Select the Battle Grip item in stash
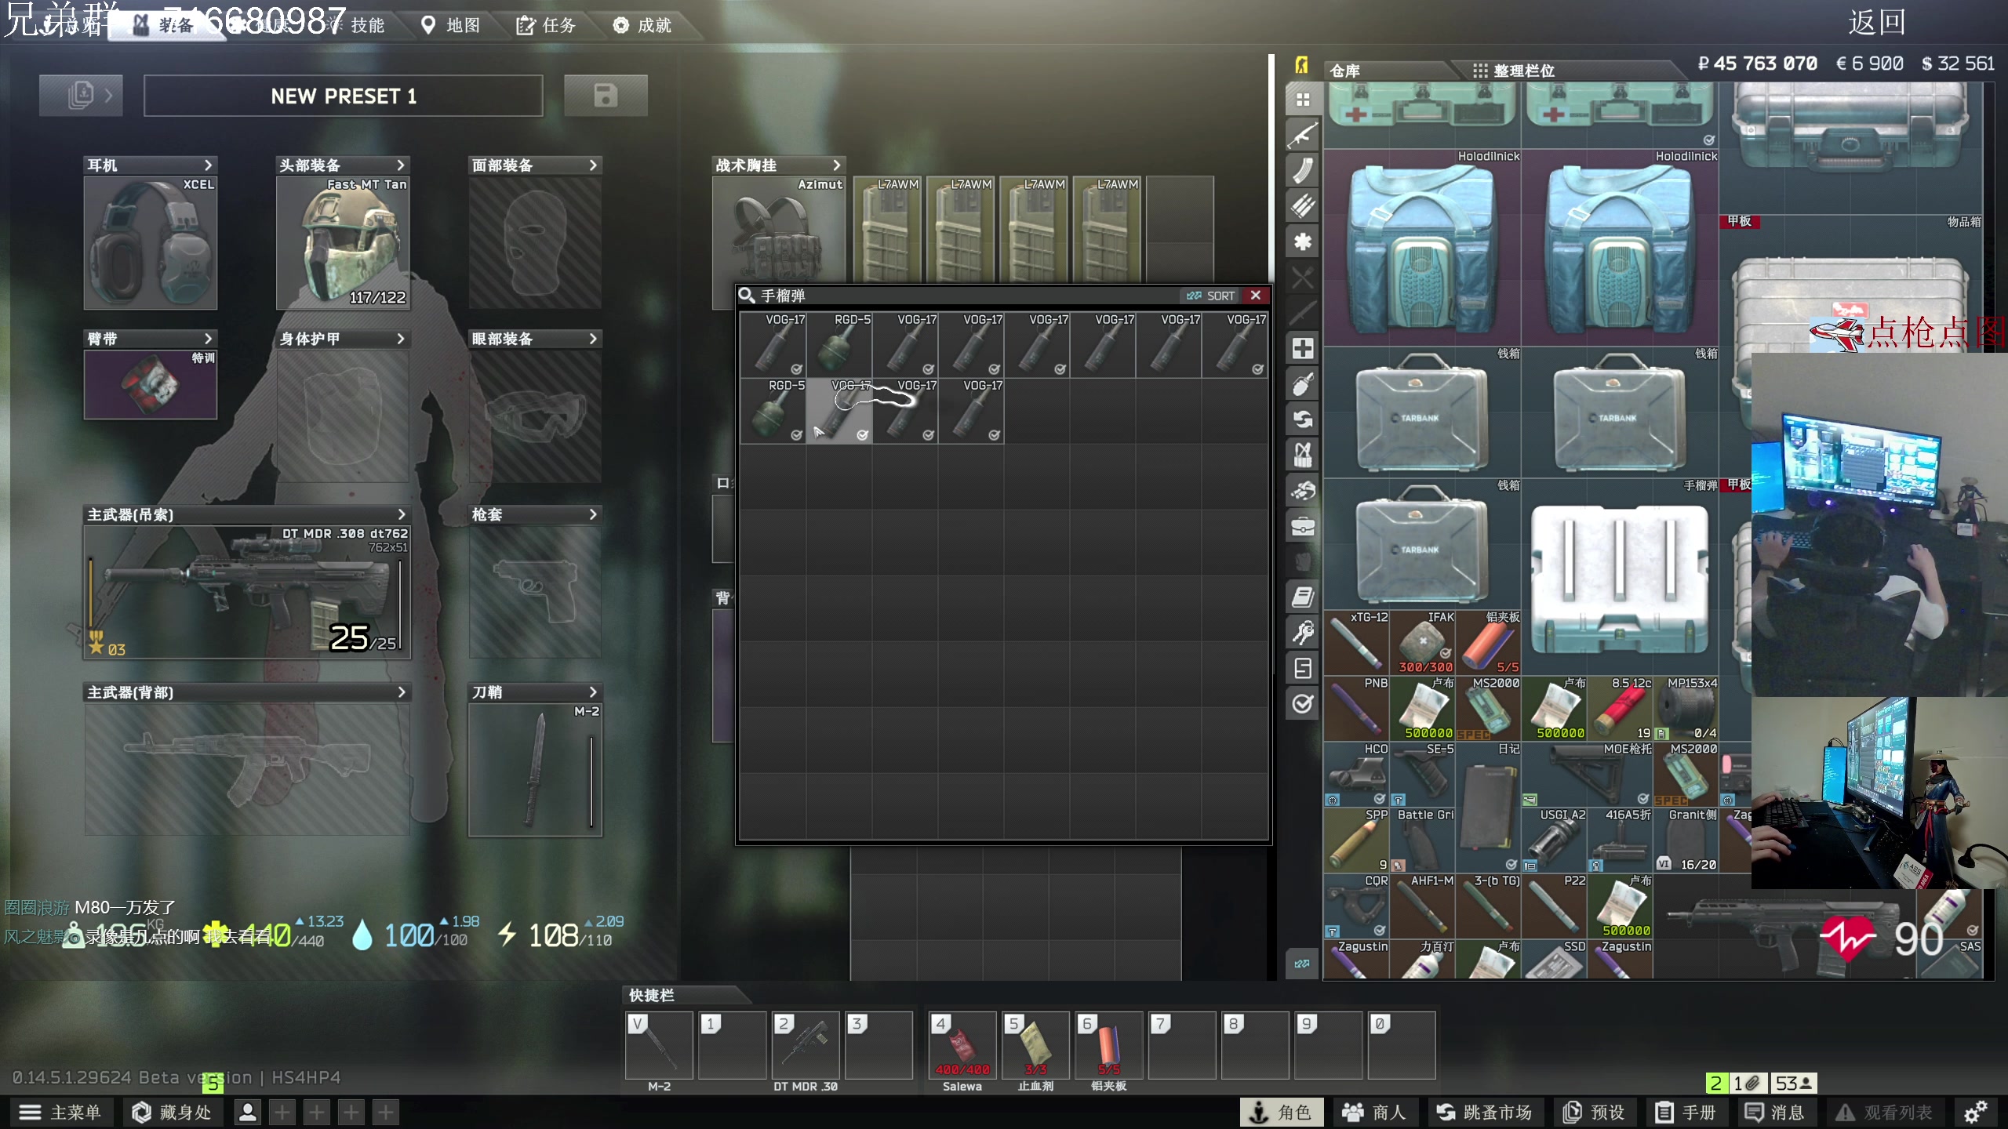This screenshot has height=1129, width=2008. tap(1422, 840)
